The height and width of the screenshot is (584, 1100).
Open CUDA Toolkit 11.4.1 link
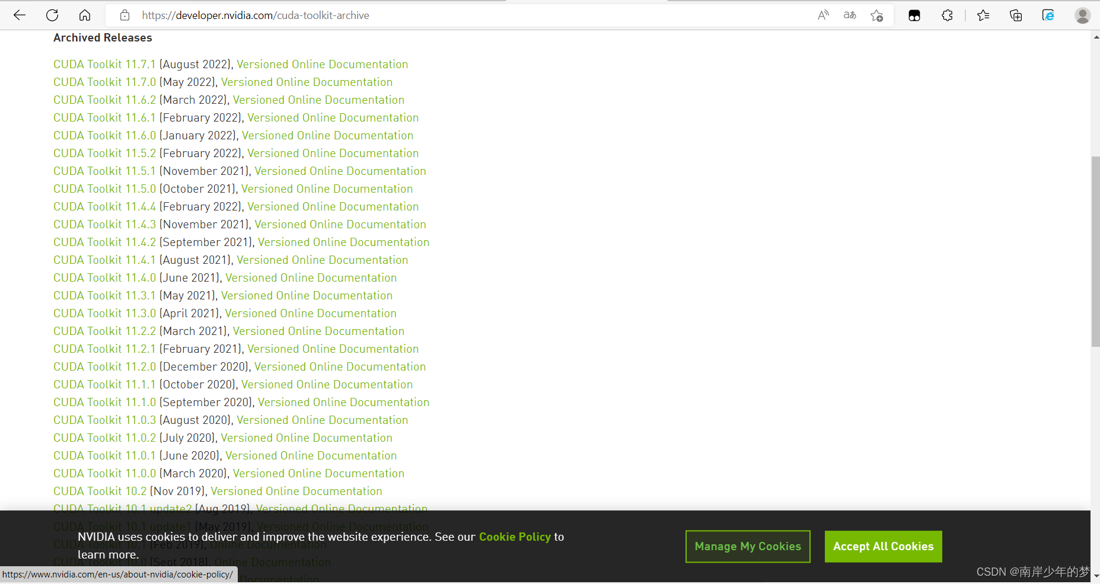[104, 260]
